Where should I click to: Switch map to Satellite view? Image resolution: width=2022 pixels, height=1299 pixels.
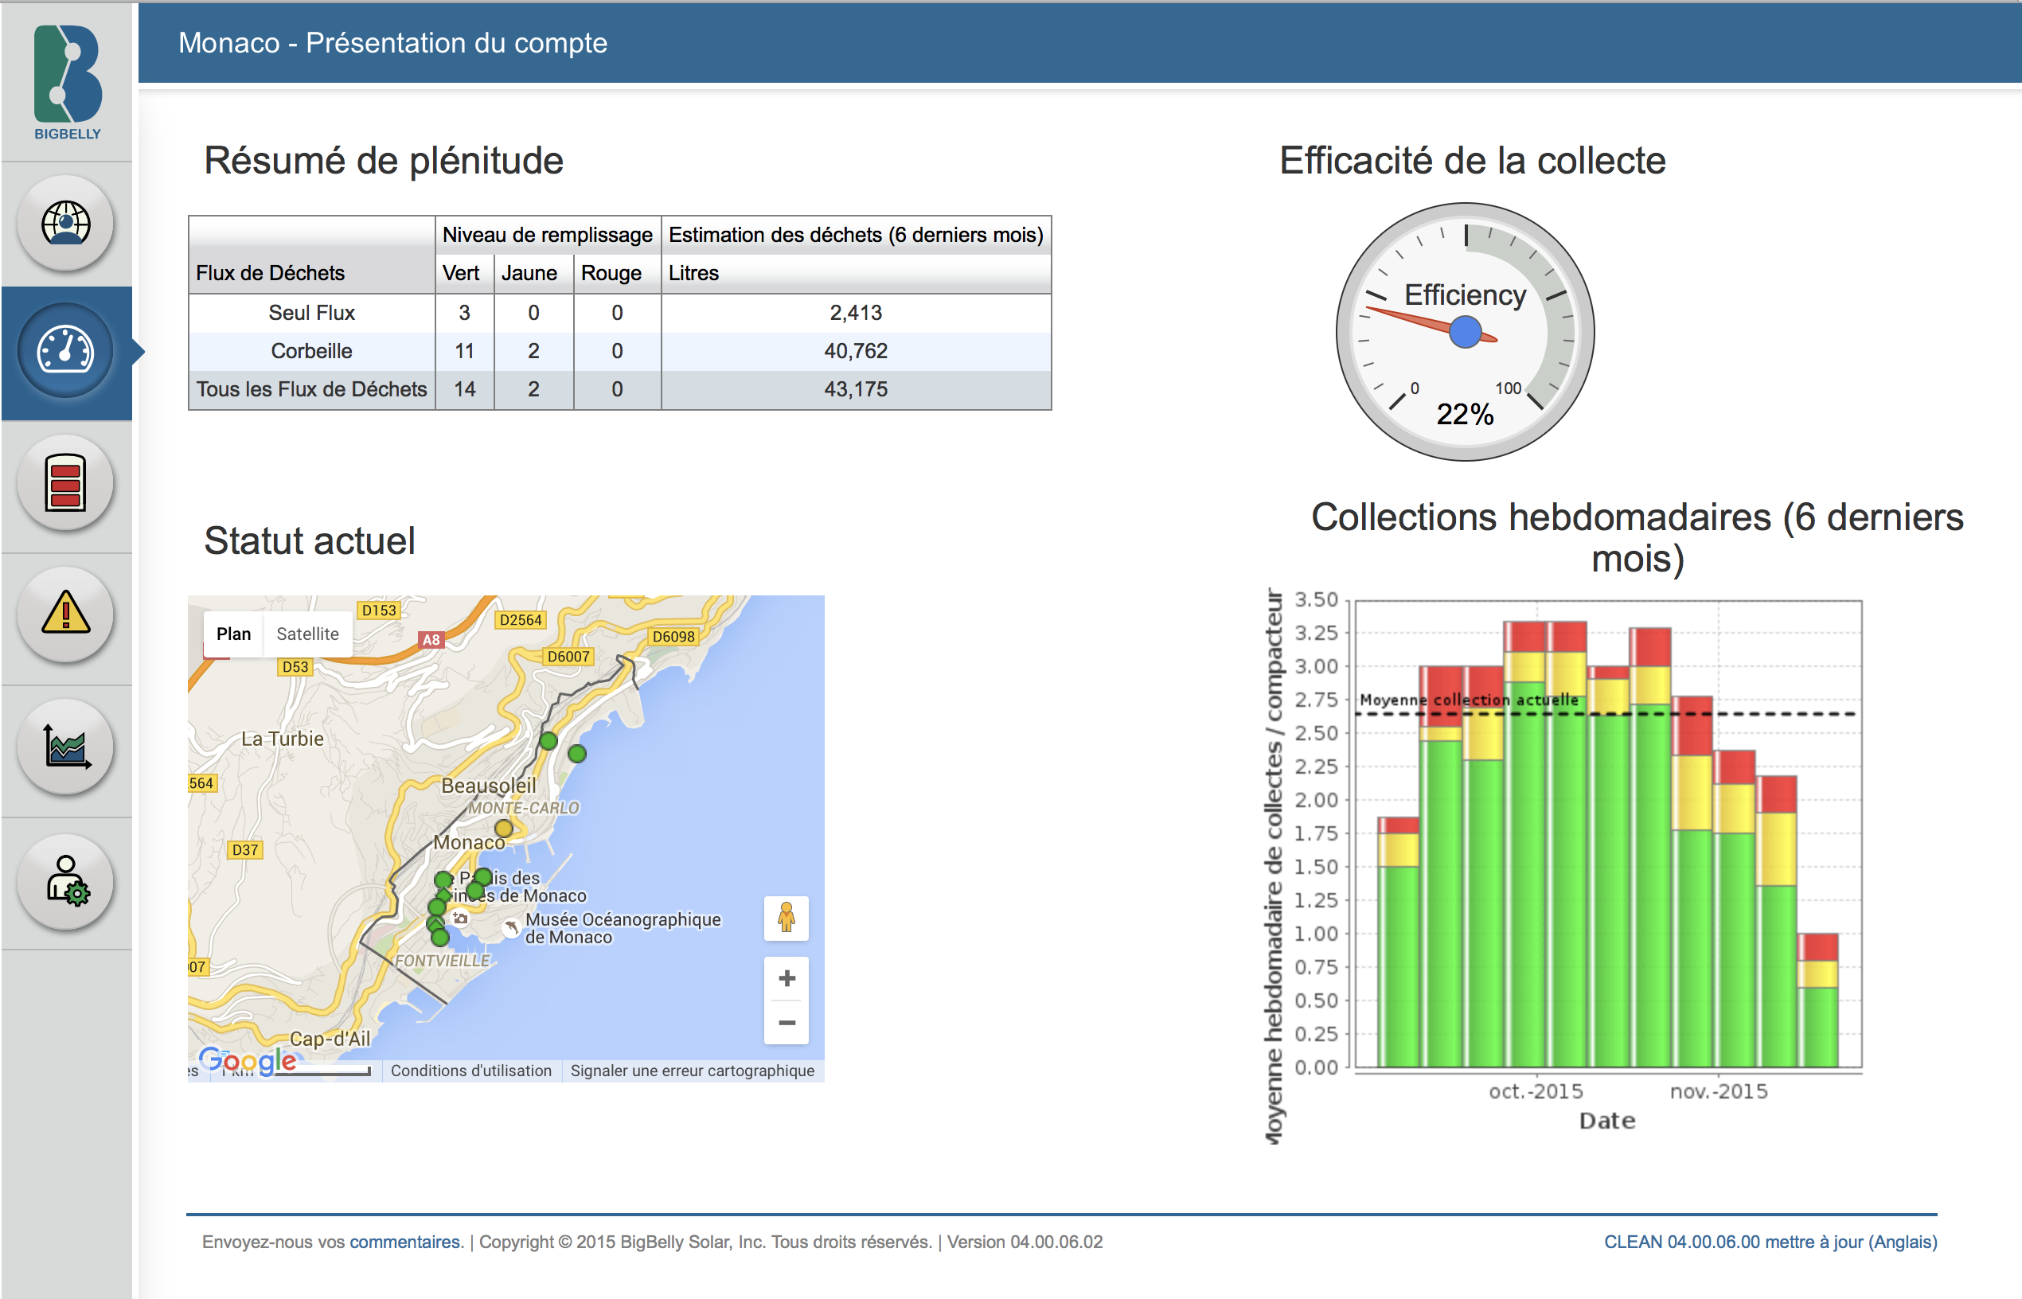[x=307, y=634]
